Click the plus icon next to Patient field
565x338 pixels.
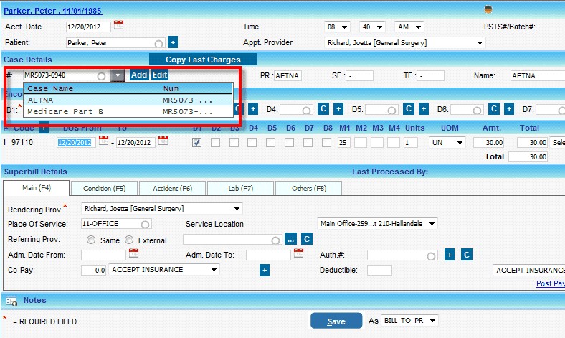point(172,42)
